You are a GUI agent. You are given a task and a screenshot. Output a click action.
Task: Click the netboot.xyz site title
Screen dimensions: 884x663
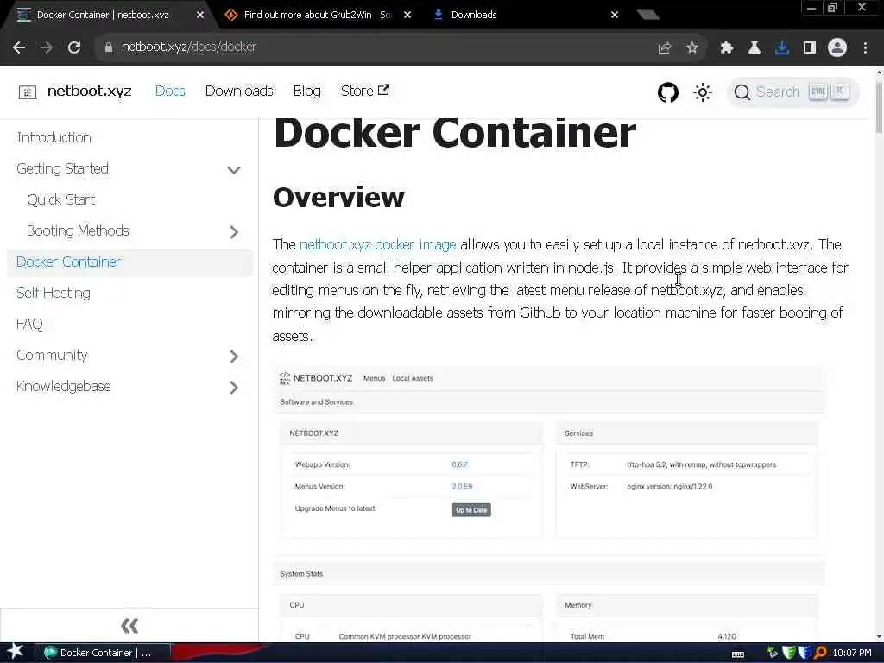pos(90,91)
